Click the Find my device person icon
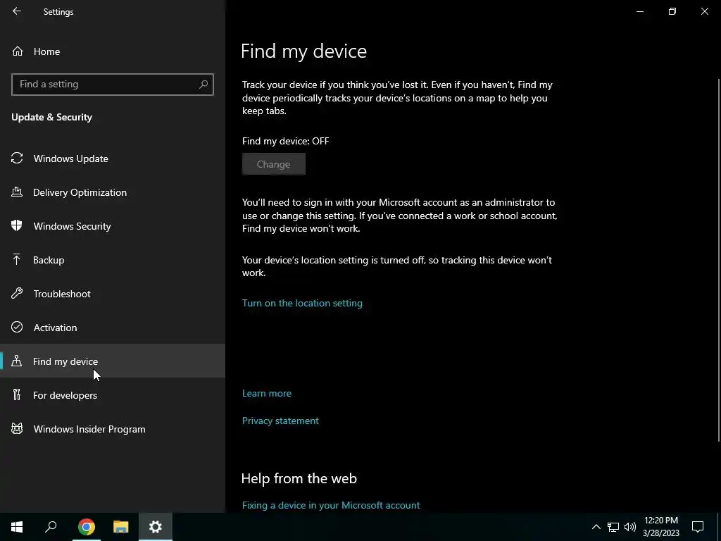Screen dimensions: 721x541 coord(17,361)
